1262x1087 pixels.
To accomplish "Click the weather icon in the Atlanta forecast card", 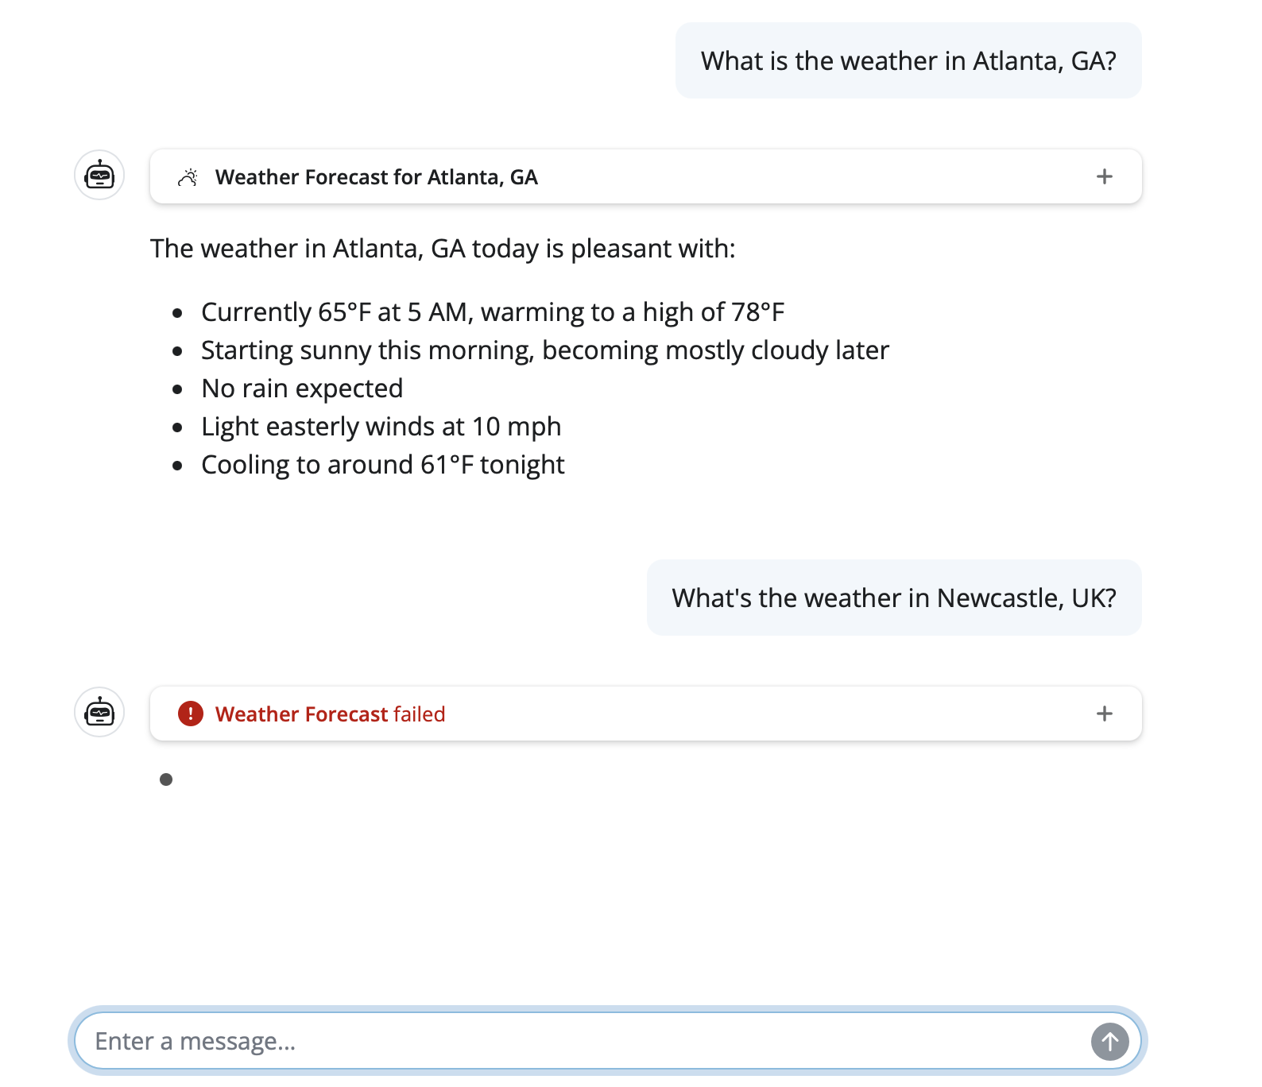I will (188, 177).
